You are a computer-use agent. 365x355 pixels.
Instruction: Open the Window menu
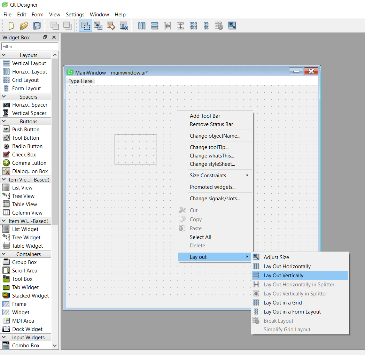(99, 14)
